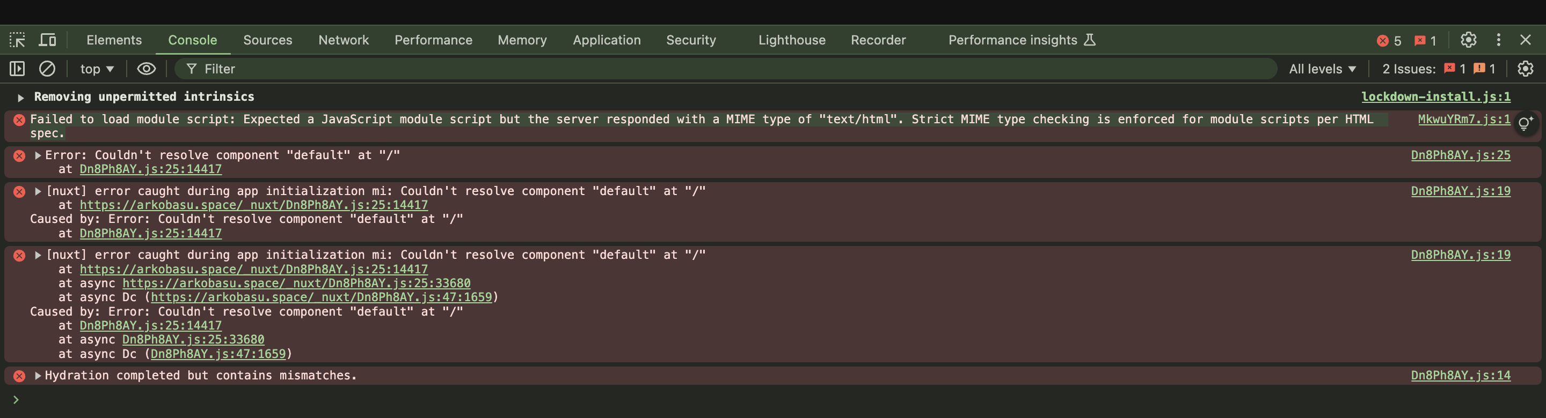Click the red page-error issue badge in the filter bar
Image resolution: width=1546 pixels, height=418 pixels.
point(1454,69)
